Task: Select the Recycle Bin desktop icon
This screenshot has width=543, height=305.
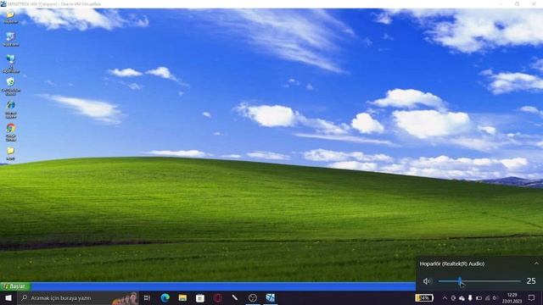Action: click(x=11, y=86)
